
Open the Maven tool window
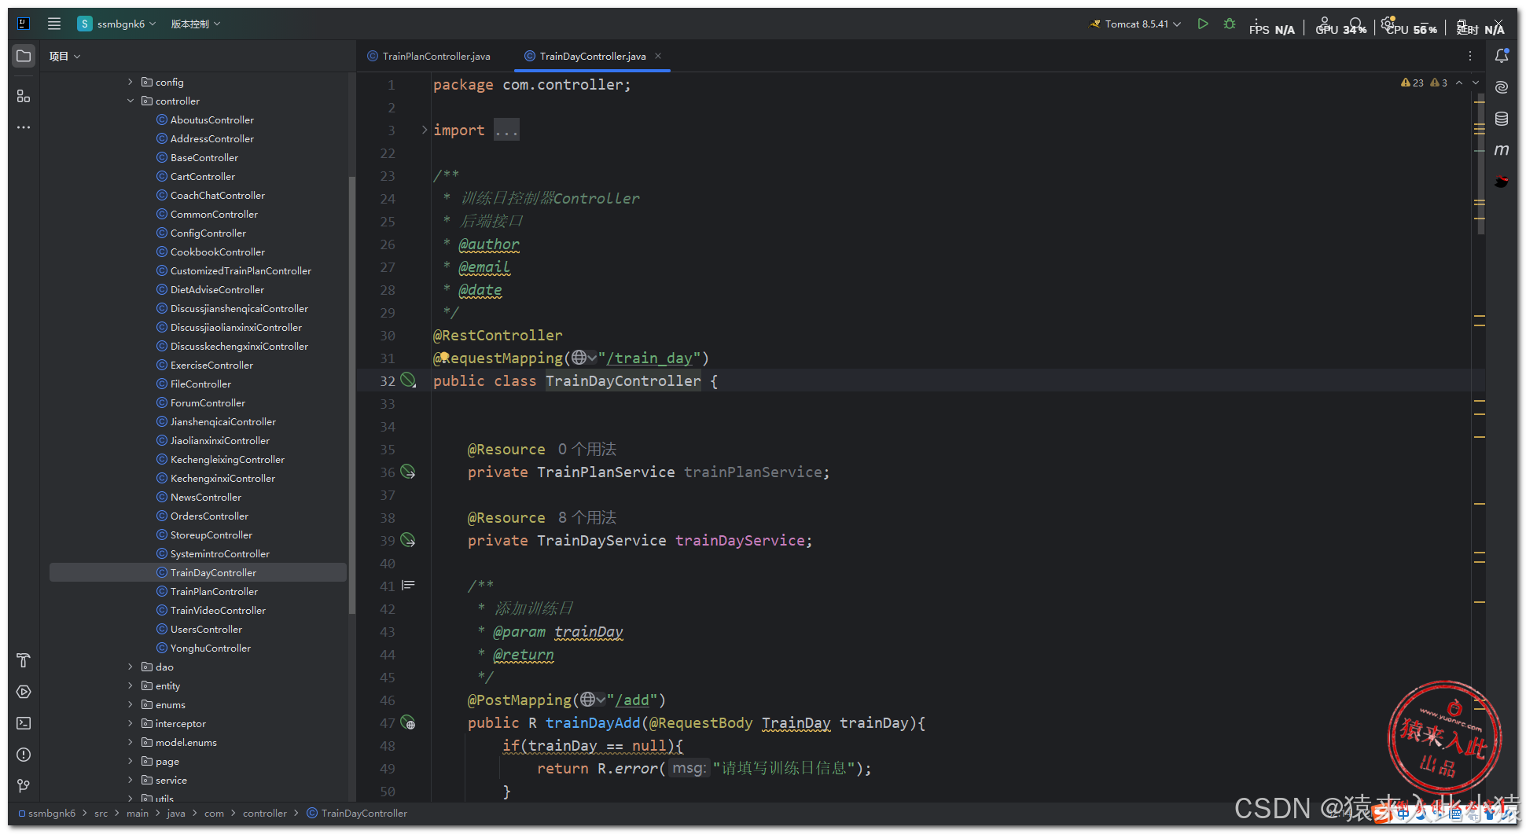tap(1502, 150)
